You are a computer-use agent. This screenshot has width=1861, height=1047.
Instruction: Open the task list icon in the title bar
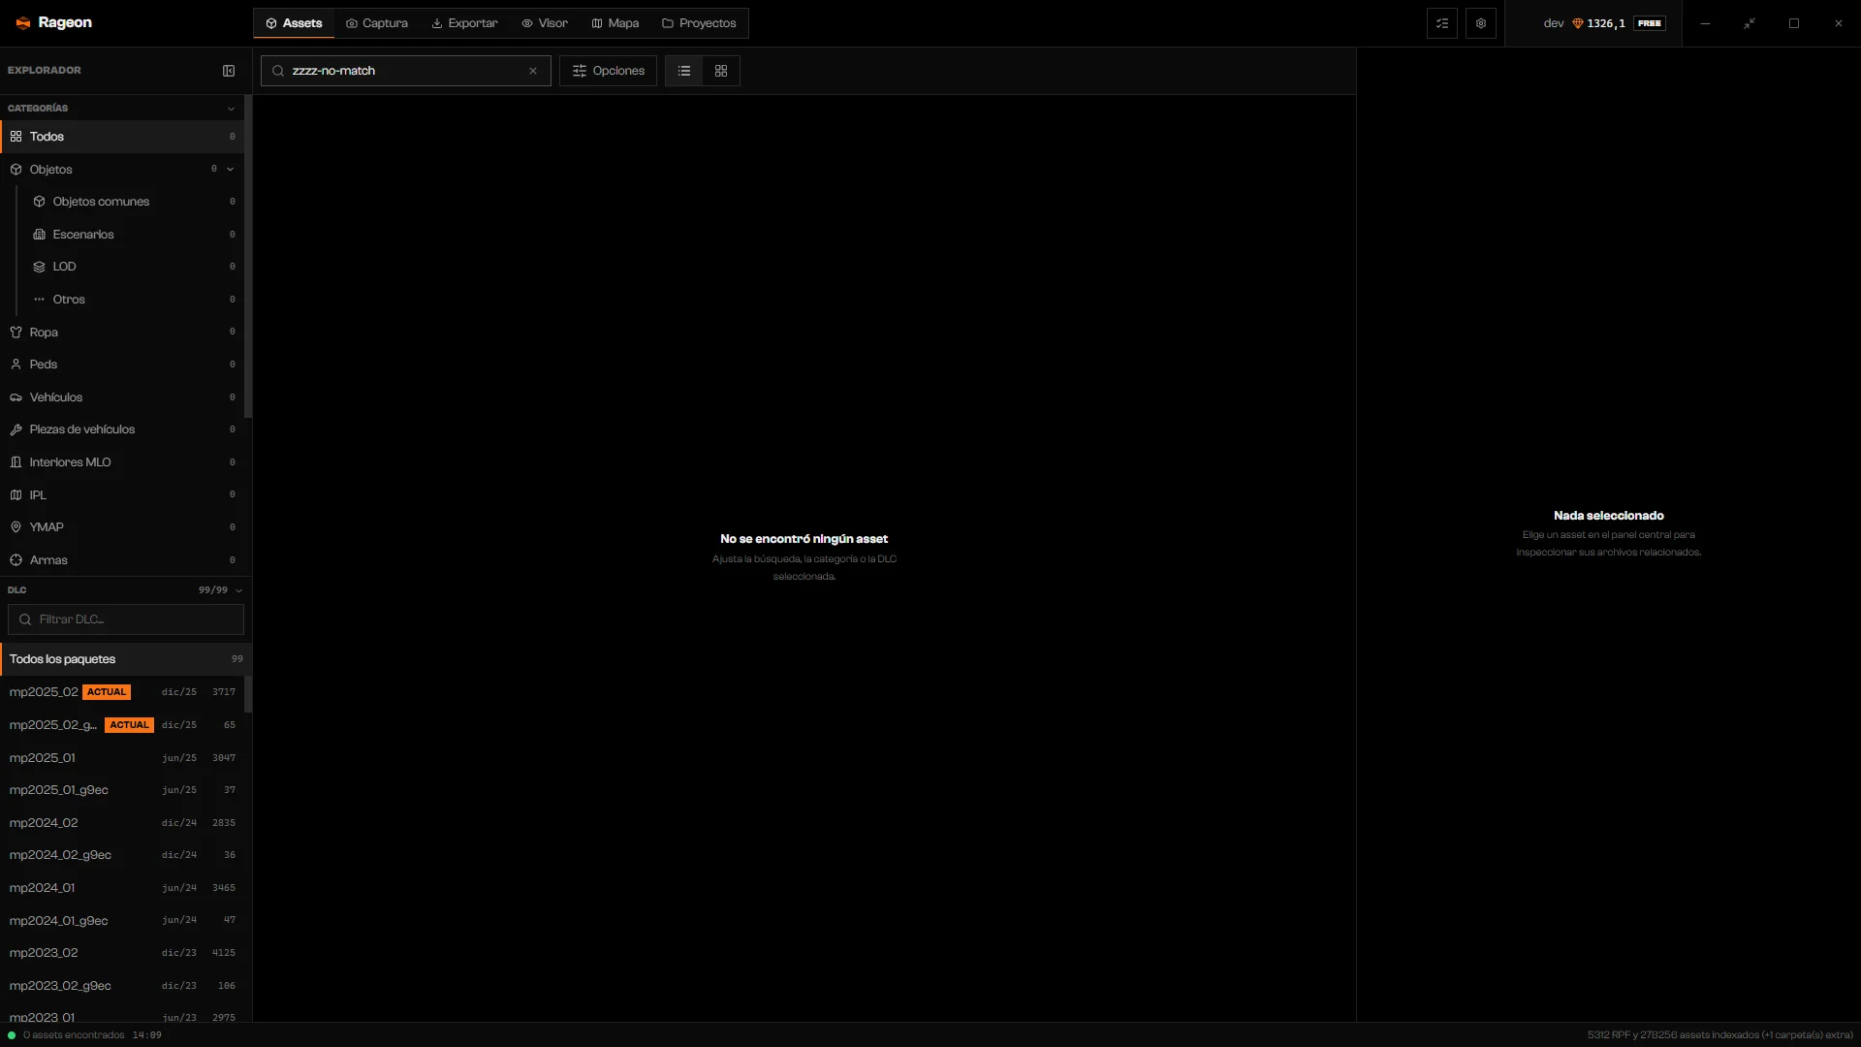(x=1442, y=23)
